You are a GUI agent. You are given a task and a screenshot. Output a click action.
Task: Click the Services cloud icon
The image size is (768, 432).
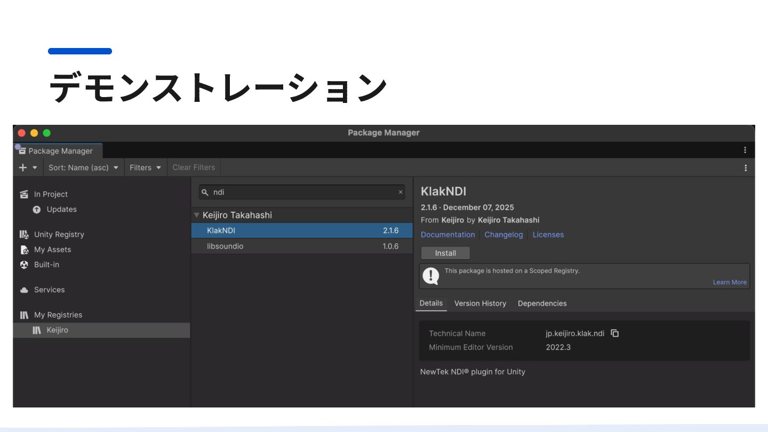pyautogui.click(x=24, y=290)
